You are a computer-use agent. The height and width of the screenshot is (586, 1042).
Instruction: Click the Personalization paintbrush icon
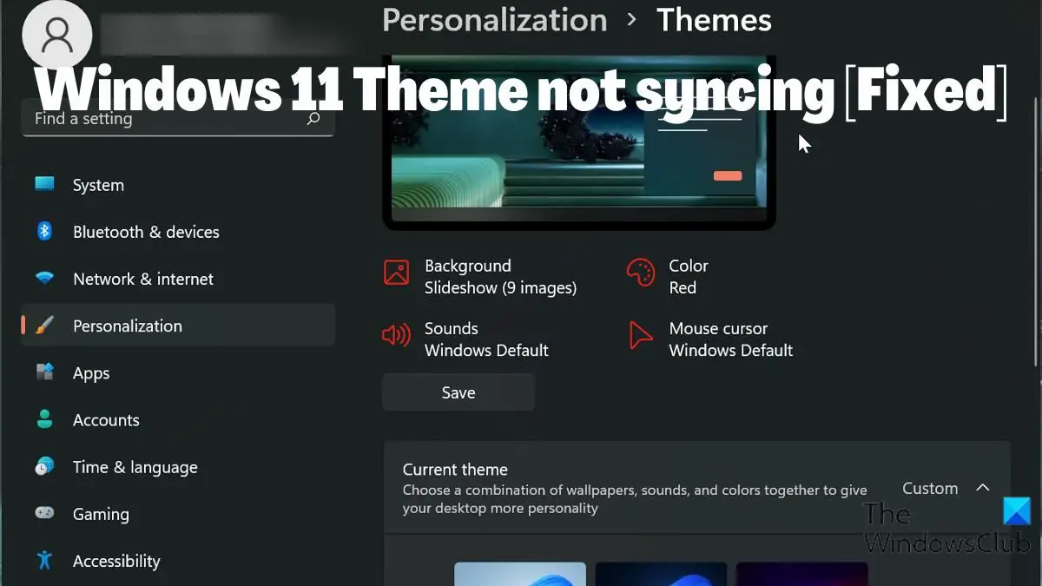pos(45,326)
